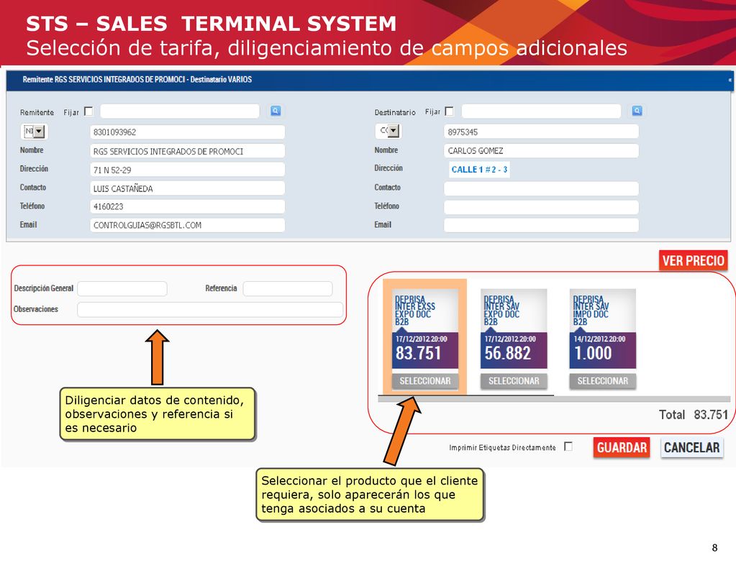
Task: Check the Remitente Fijar checkbox
Action: pyautogui.click(x=88, y=111)
